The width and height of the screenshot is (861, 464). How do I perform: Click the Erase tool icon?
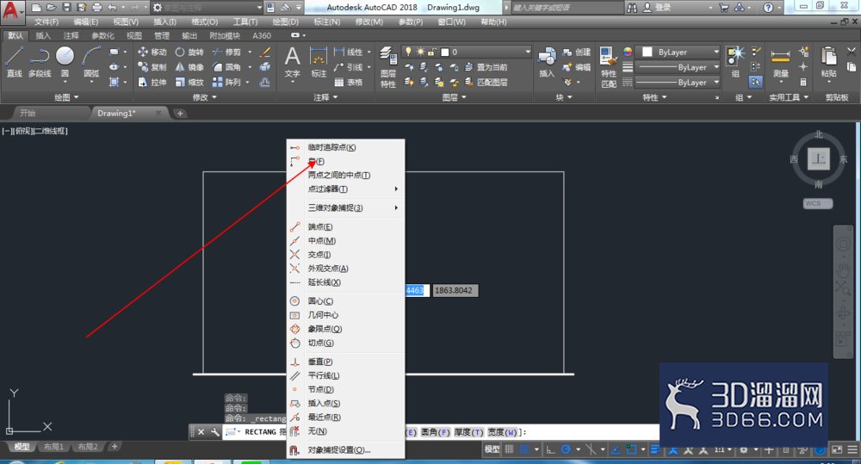coord(265,53)
